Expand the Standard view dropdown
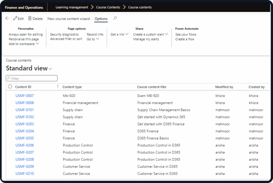The image size is (273, 183). coord(50,69)
